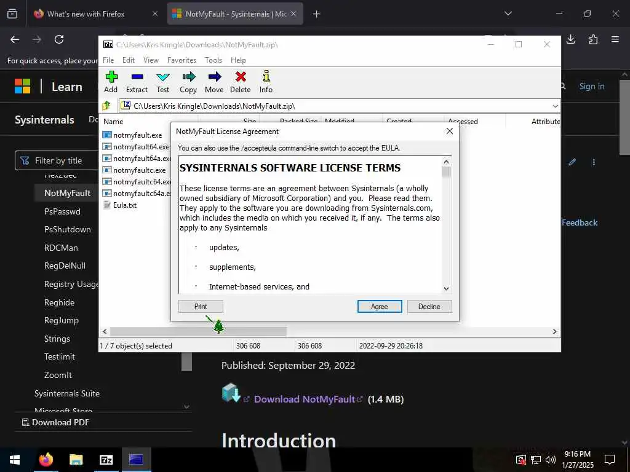Expand the Learn sidebar bottom chevron
630x472 pixels.
point(187,407)
